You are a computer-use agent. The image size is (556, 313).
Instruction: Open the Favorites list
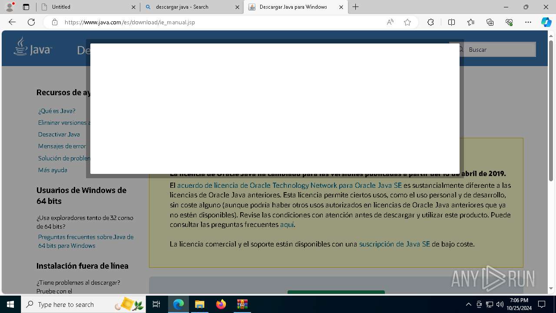tap(471, 22)
